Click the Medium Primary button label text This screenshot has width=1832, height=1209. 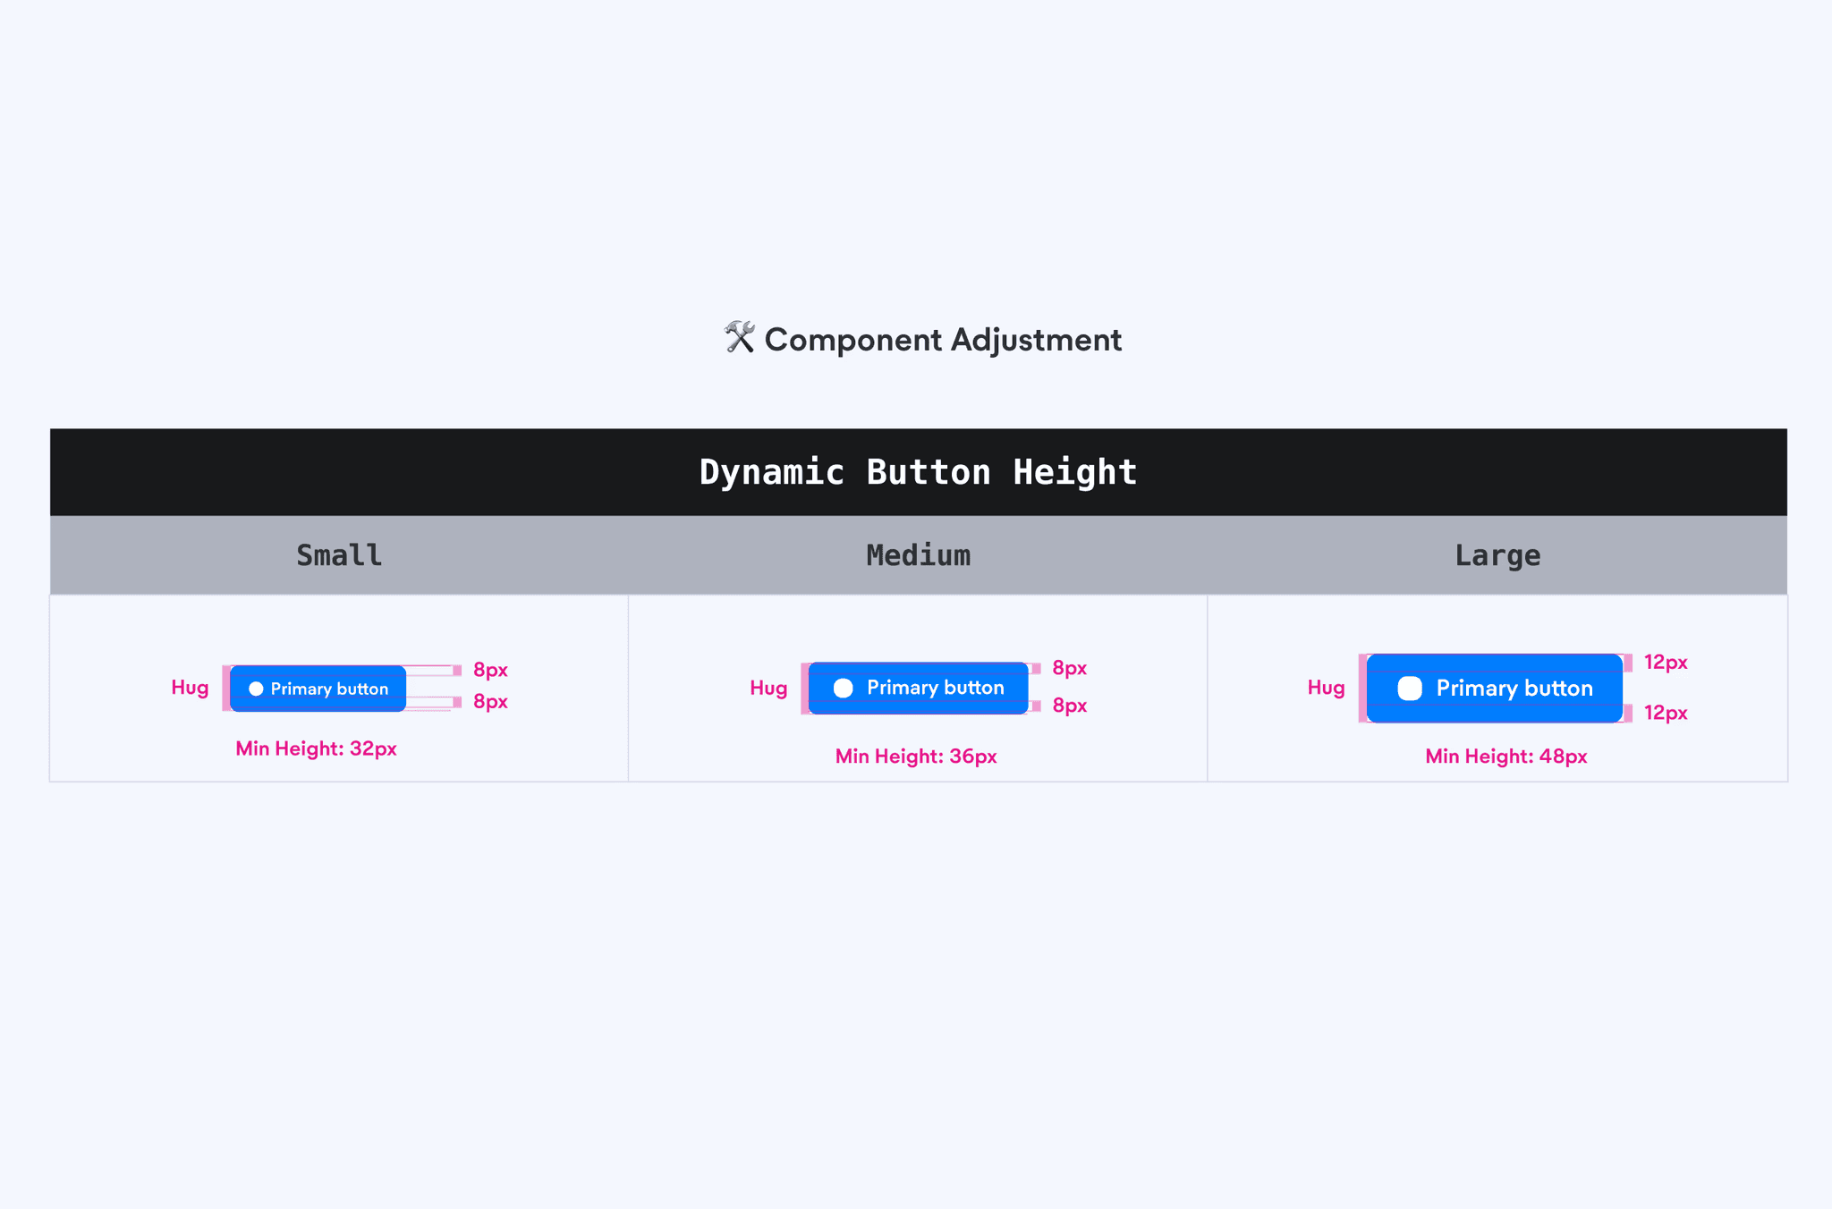coord(935,688)
